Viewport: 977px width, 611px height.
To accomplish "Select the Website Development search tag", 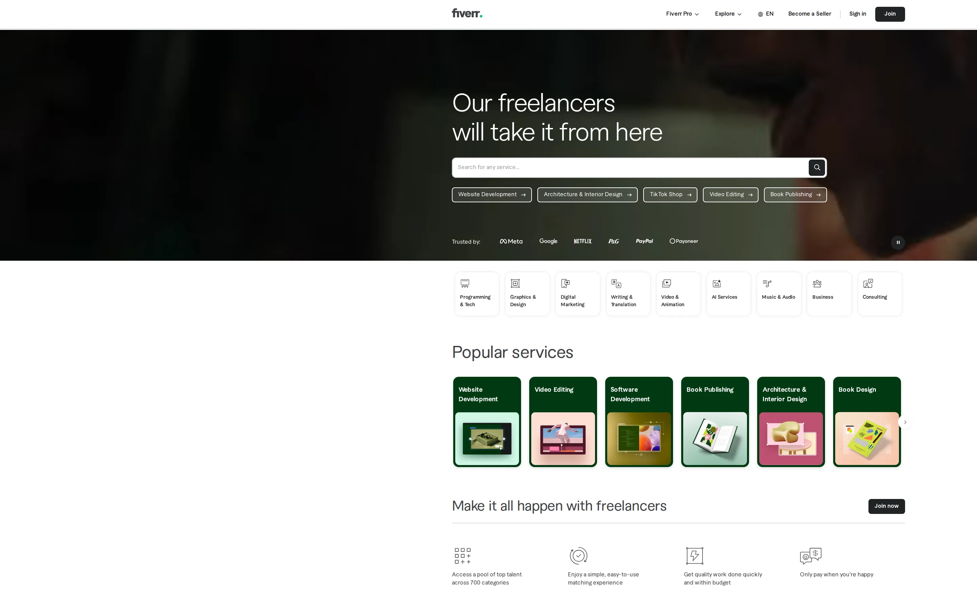I will (492, 195).
